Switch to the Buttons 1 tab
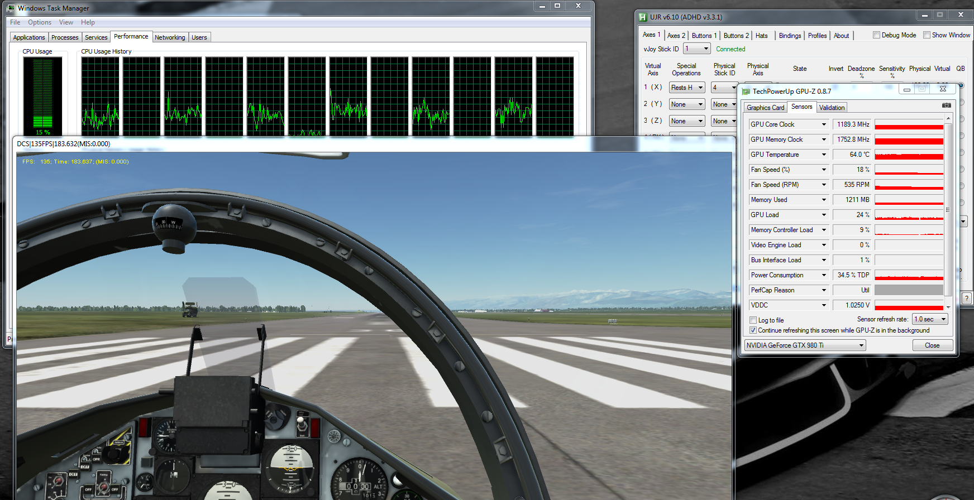The width and height of the screenshot is (974, 500). pyautogui.click(x=704, y=36)
